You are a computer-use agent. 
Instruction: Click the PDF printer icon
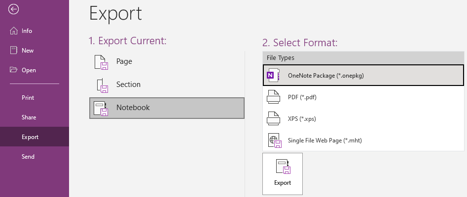click(273, 97)
